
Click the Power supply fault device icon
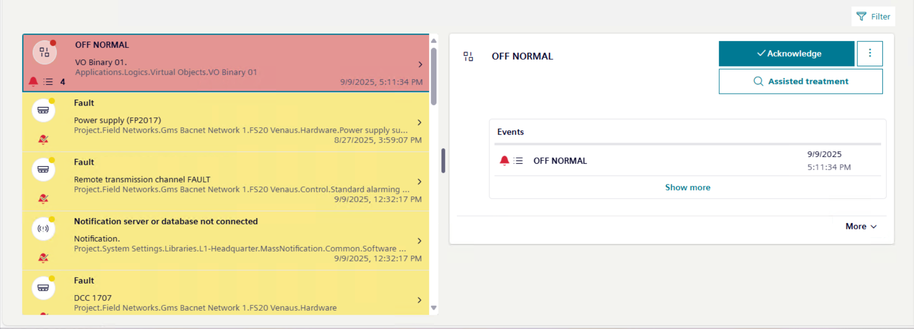coord(43,110)
